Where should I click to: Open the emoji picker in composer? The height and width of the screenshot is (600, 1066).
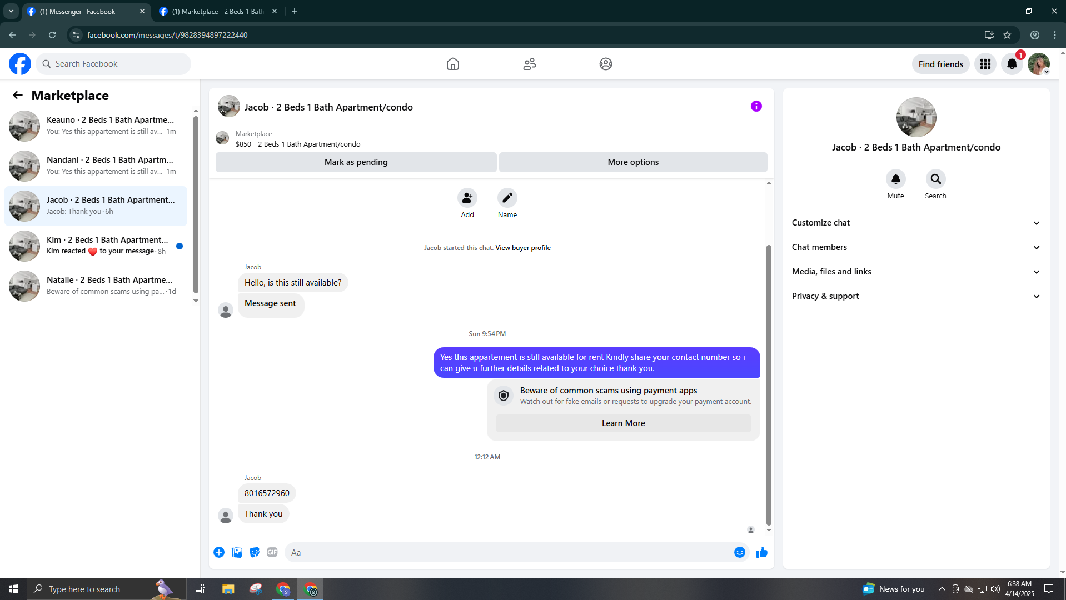point(740,552)
